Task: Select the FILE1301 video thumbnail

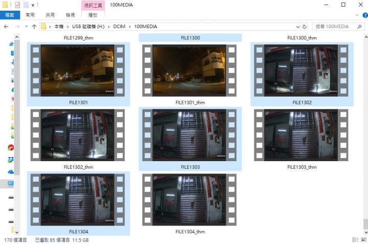Action: (x=78, y=70)
